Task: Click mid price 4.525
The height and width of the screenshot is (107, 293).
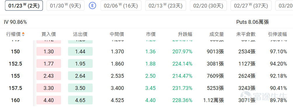Action: [117, 100]
